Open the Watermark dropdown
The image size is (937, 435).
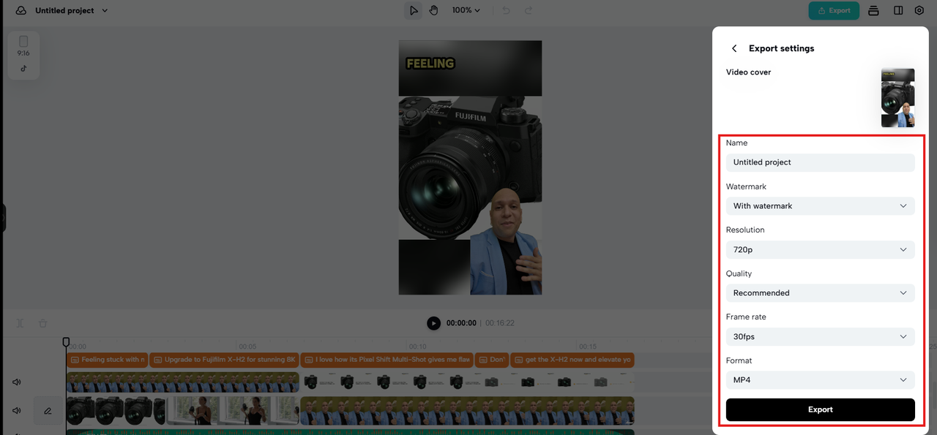[x=819, y=205]
